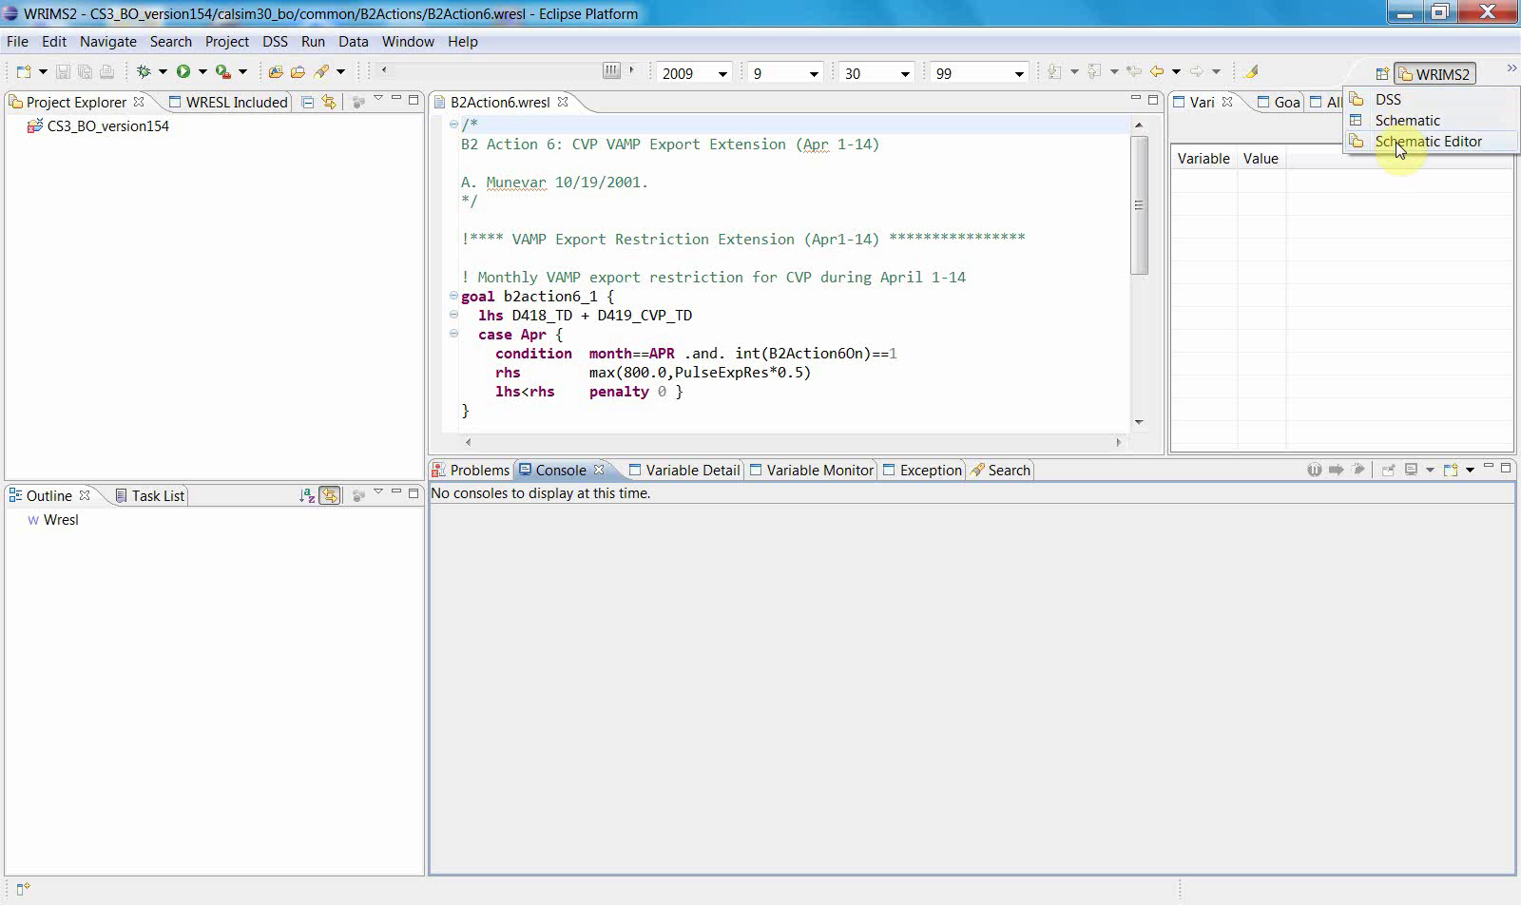
Task: Open the Debug configurations dropdown arrow
Action: click(163, 72)
